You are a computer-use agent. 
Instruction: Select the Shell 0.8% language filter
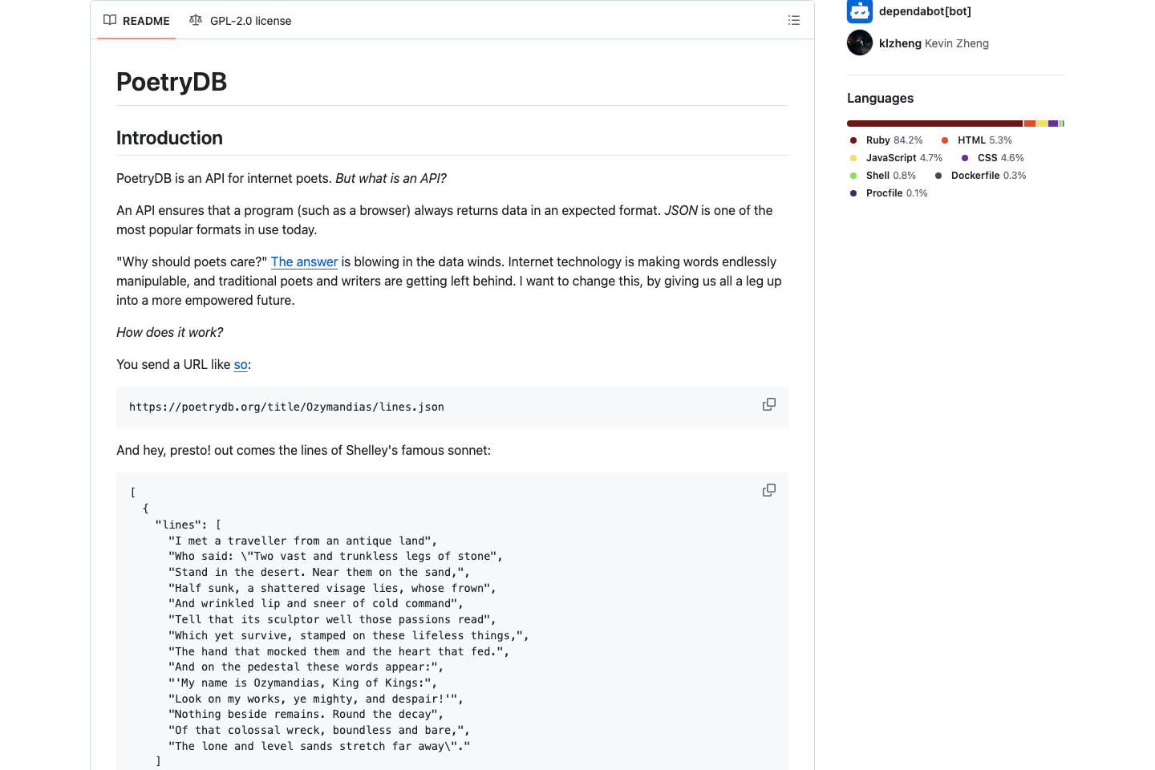[x=890, y=175]
